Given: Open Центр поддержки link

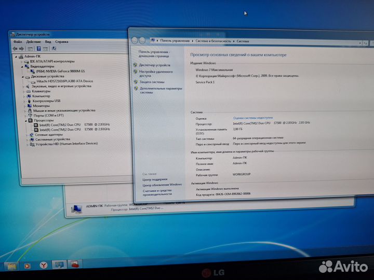Looking at the screenshot, I should click(155, 179).
